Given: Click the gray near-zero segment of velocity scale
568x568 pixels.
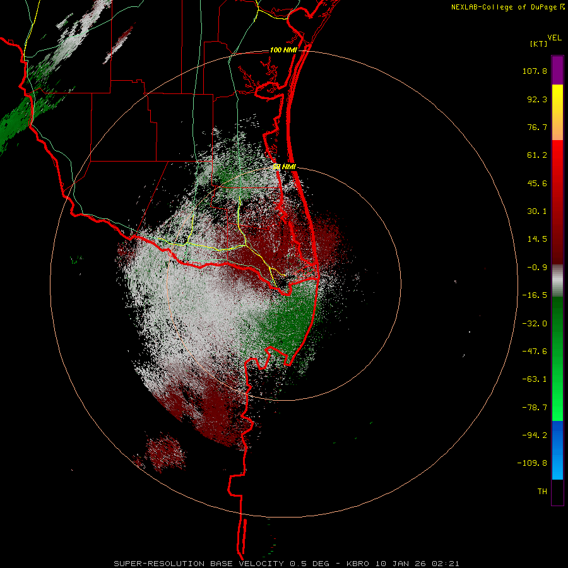Looking at the screenshot, I should (557, 281).
